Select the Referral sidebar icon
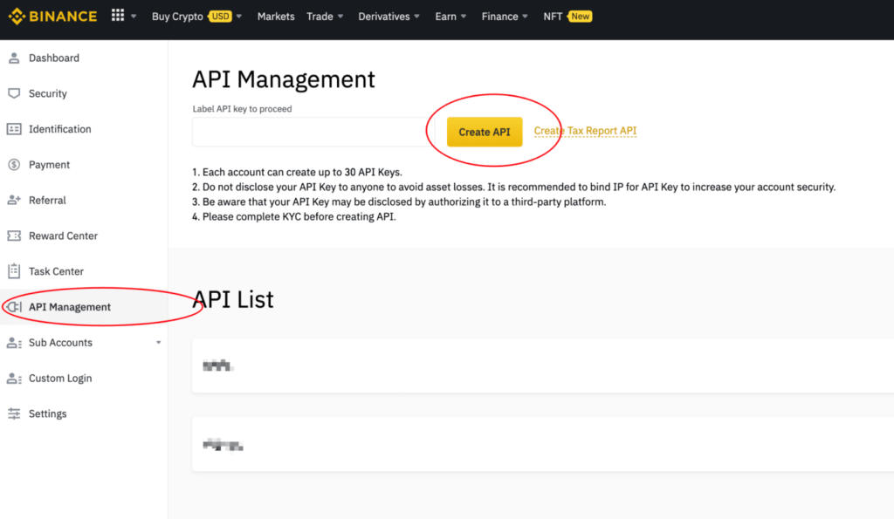 [13, 200]
